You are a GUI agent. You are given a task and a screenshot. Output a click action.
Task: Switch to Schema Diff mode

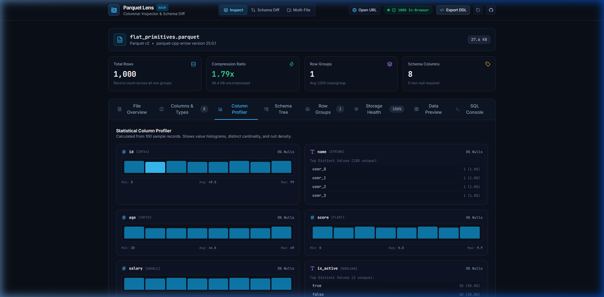tap(265, 10)
